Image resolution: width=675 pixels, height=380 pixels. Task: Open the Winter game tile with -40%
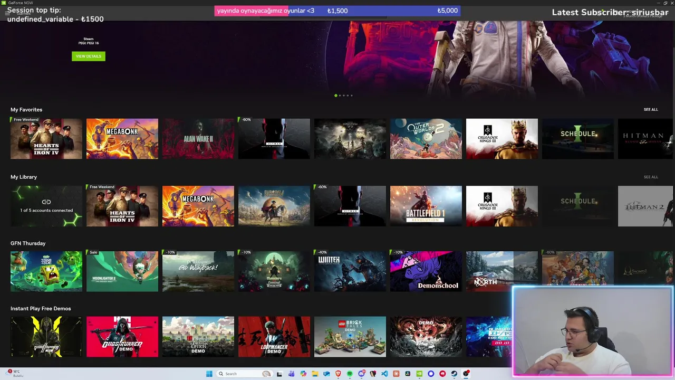point(350,271)
